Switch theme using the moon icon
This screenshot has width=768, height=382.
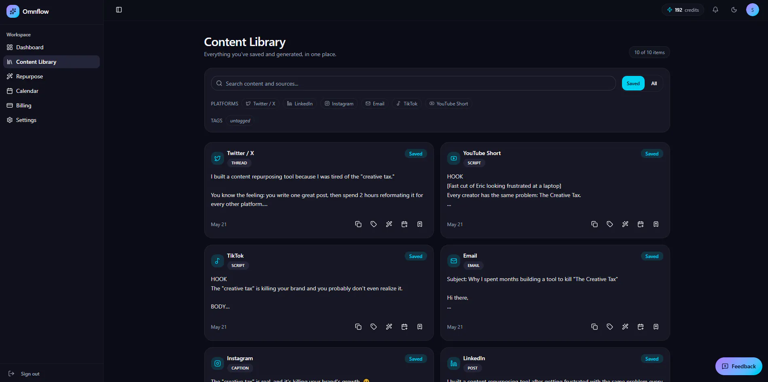[734, 10]
